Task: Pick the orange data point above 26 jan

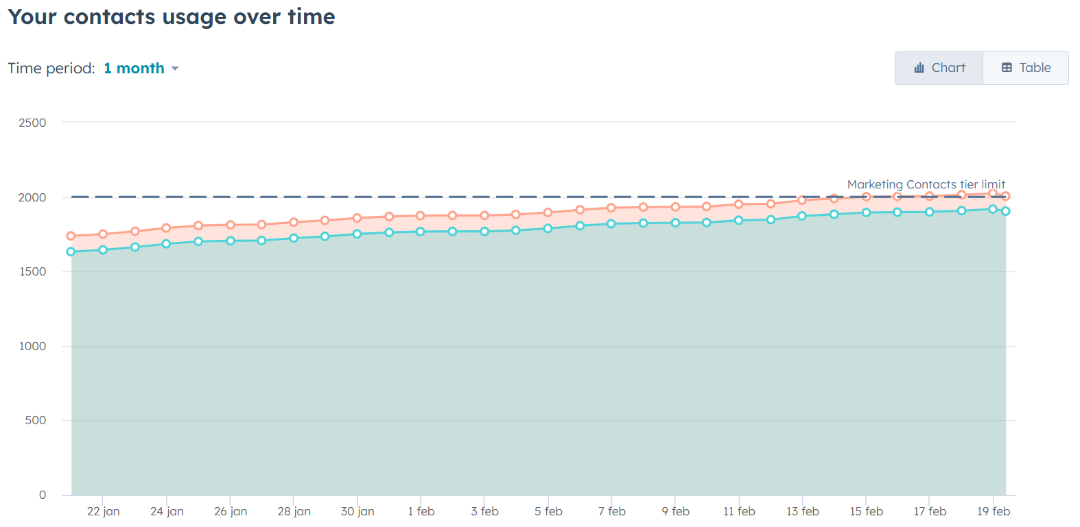Action: pyautogui.click(x=231, y=225)
